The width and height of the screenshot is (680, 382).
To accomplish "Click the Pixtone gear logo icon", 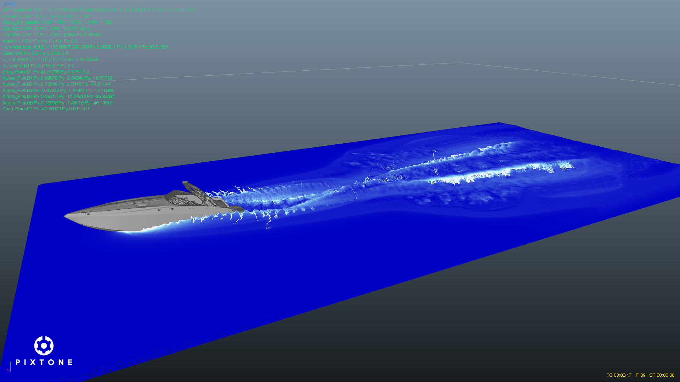I will (x=44, y=346).
